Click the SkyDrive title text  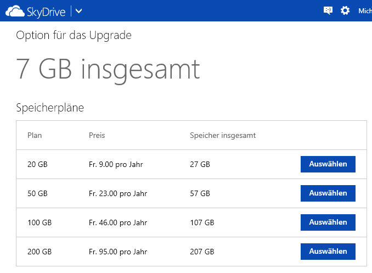pos(46,12)
